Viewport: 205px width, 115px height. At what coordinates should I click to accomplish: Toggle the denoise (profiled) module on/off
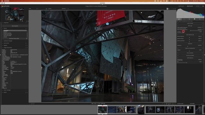[x=178, y=55]
